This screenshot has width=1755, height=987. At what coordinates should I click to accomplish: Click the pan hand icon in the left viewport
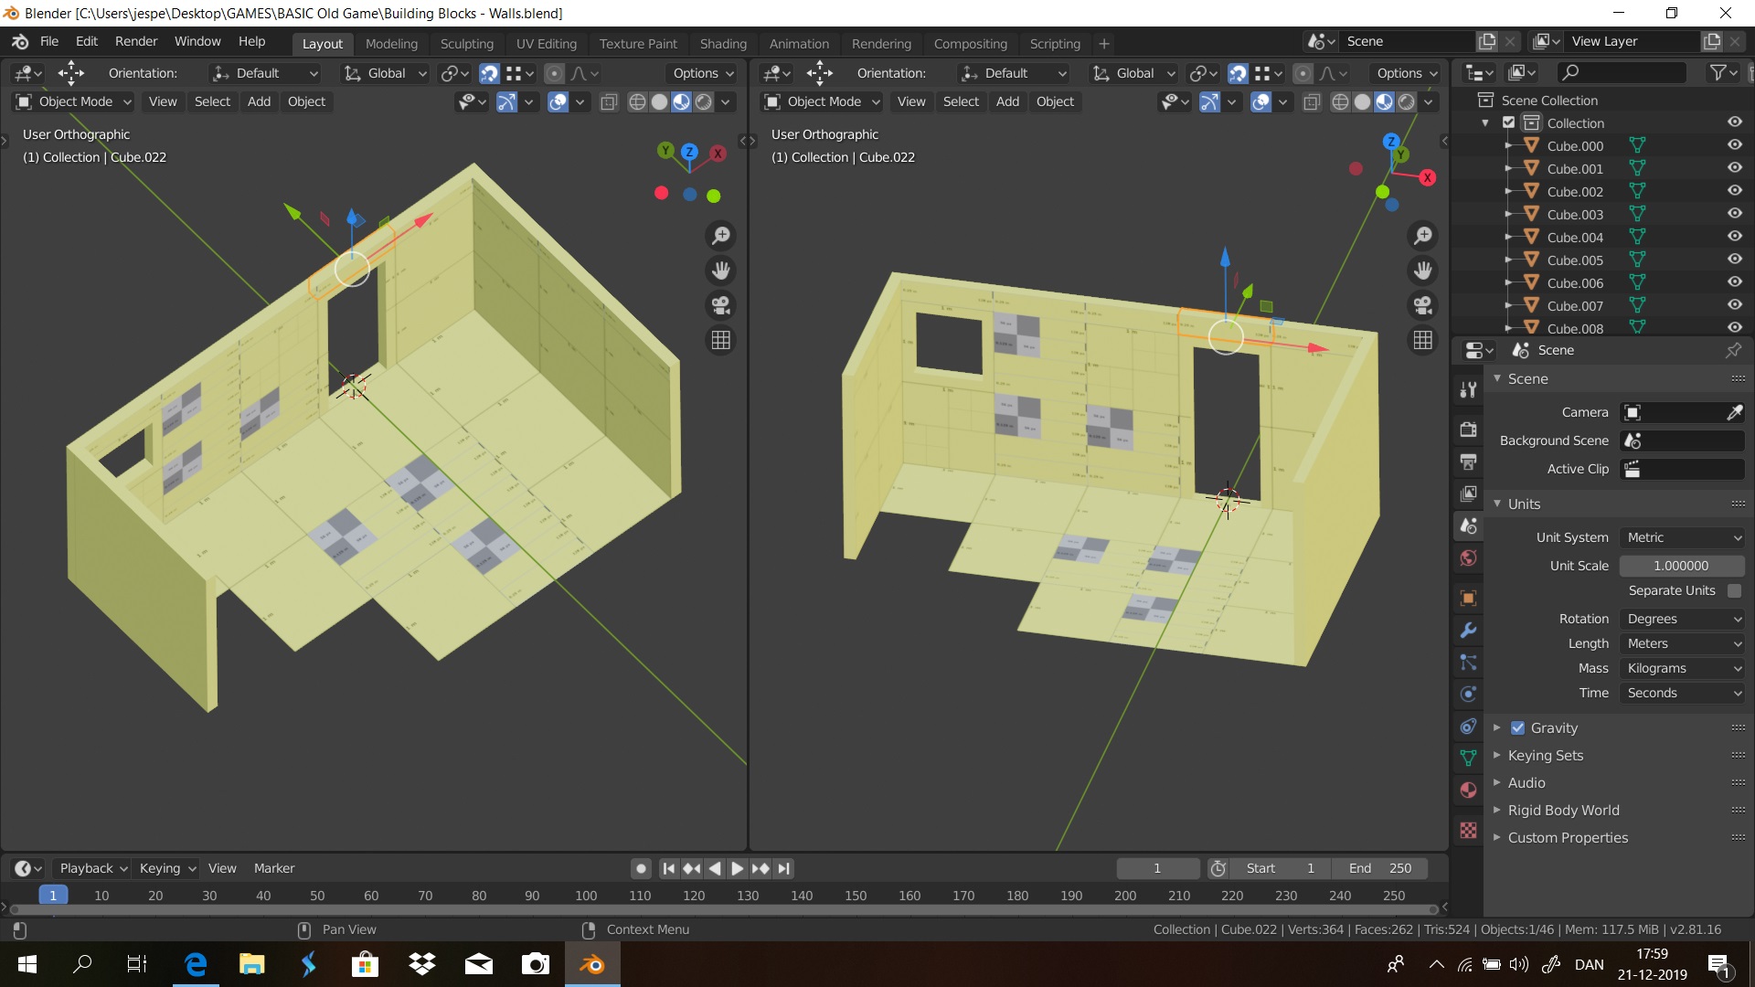(x=721, y=271)
